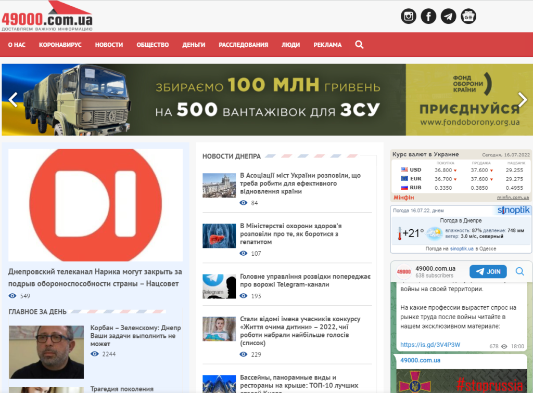This screenshot has height=393, width=533.
Task: Show next banner with right arrow
Action: pos(523,100)
